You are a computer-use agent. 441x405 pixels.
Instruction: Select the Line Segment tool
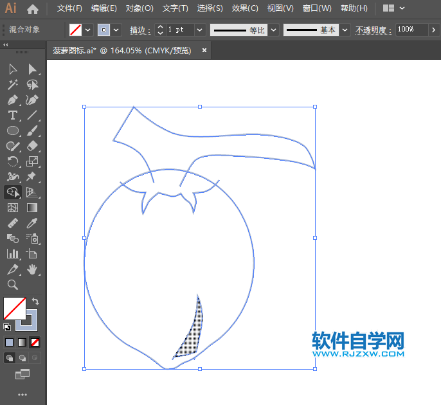(32, 115)
